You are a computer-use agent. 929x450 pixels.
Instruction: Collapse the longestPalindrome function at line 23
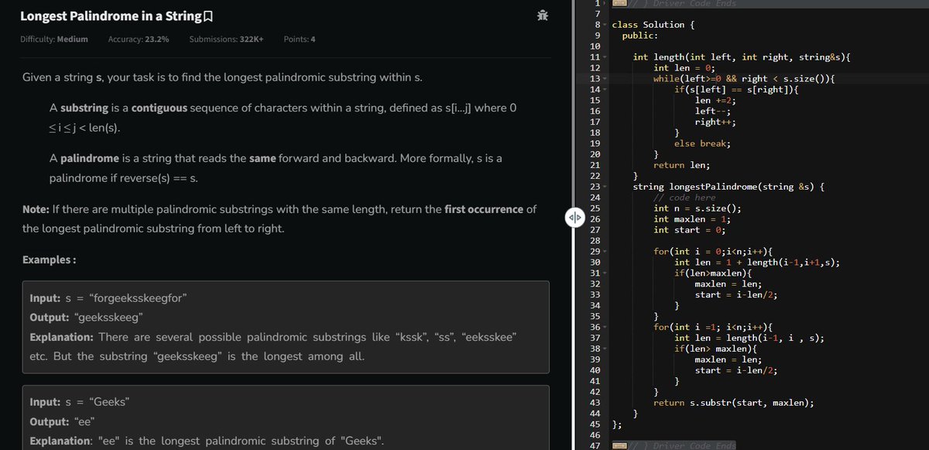(x=606, y=187)
